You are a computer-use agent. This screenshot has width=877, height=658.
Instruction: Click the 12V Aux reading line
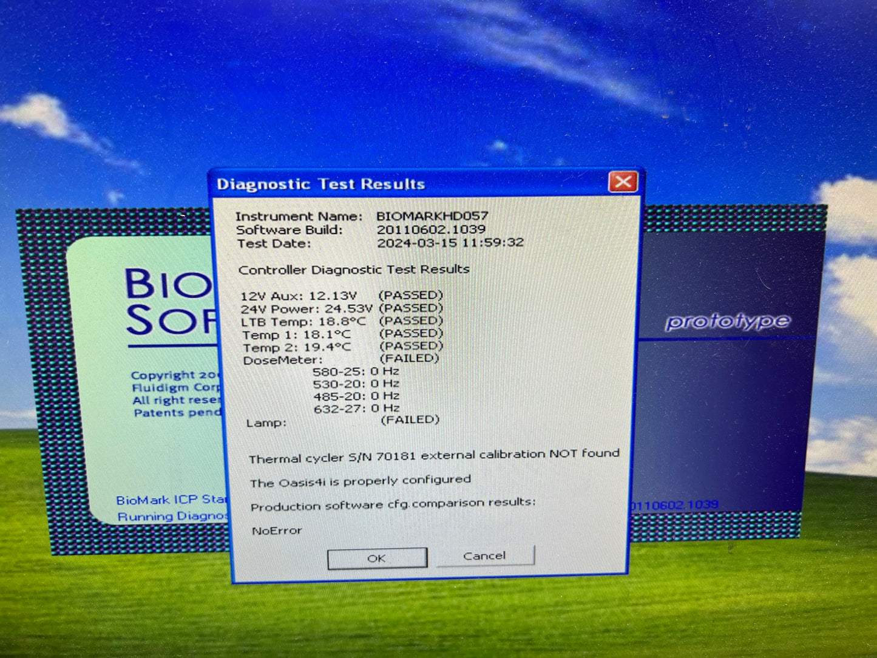pyautogui.click(x=299, y=296)
